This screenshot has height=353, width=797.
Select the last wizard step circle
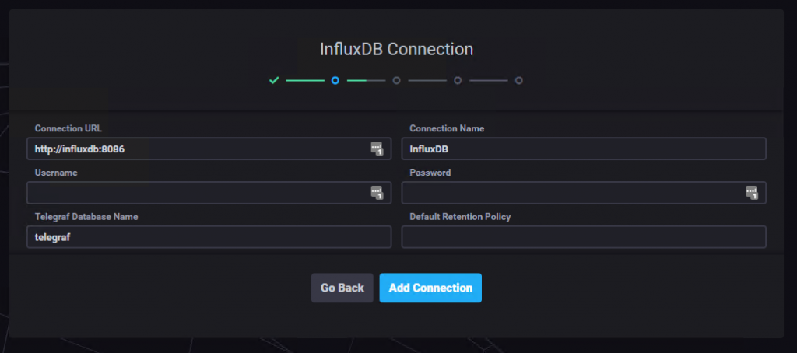coord(519,80)
